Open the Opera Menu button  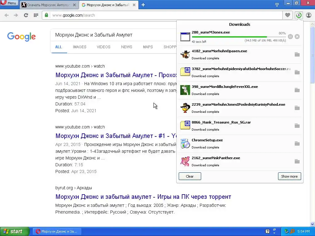pos(9,3)
